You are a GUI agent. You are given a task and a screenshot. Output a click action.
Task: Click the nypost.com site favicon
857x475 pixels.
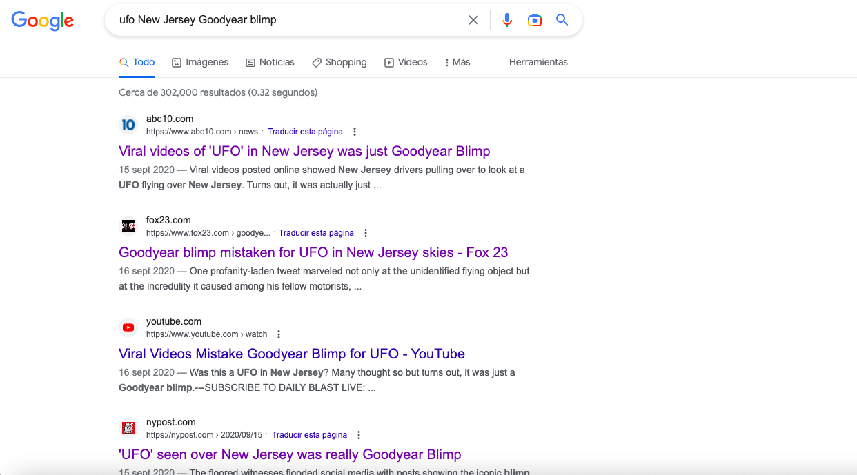point(128,428)
